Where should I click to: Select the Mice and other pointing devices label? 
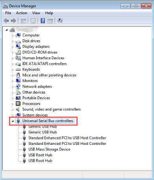pyautogui.click(x=49, y=75)
